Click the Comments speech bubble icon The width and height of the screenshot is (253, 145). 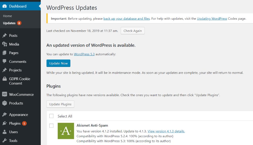(x=5, y=61)
